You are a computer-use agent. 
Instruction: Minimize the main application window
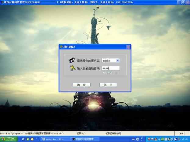pyautogui.click(x=178, y=2)
